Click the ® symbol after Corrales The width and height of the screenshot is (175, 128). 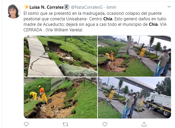click(x=66, y=7)
